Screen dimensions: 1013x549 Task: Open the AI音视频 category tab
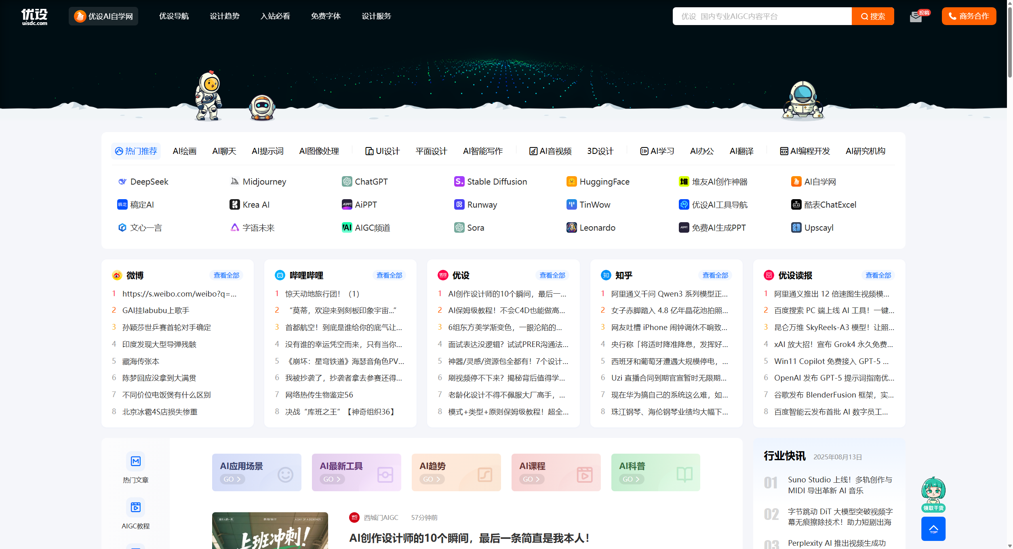550,151
